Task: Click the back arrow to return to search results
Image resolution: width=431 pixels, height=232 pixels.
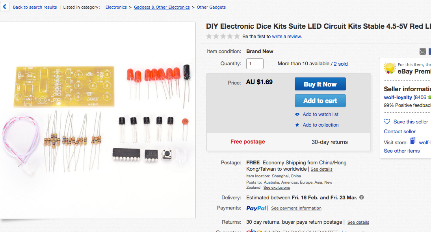Action: pyautogui.click(x=4, y=7)
